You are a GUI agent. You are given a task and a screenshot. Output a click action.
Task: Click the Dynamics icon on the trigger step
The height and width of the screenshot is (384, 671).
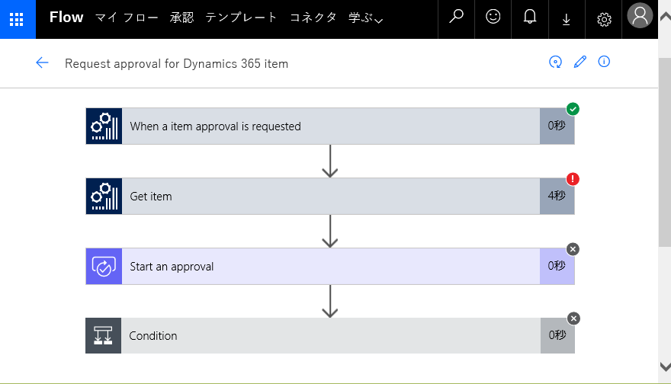coord(104,126)
